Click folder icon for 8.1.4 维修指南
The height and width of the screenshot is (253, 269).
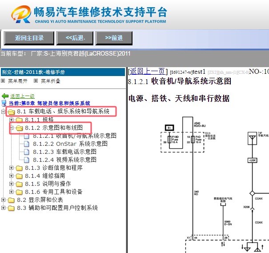(19, 176)
